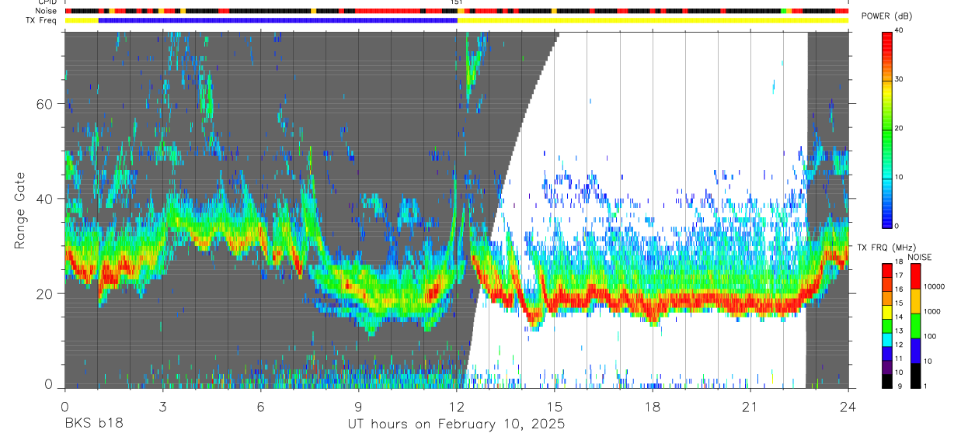Click the 15 hour tick on UT axis
Screen dimensions: 954x440
(x=554, y=406)
